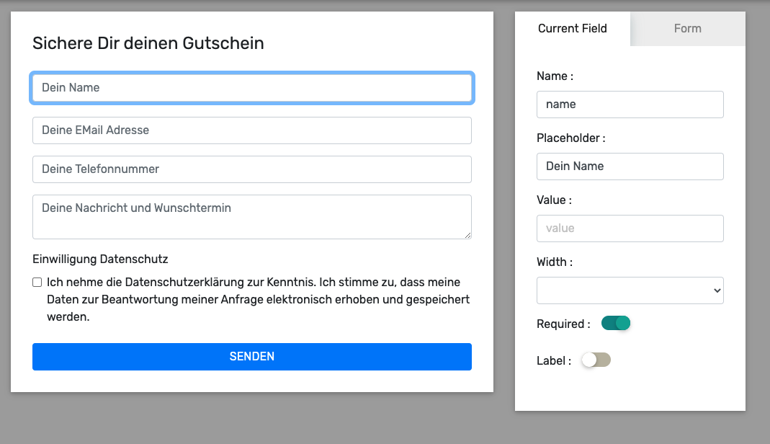Focus the 'Deine EMail Adresse' field
Viewport: 770px width, 444px height.
(x=251, y=130)
